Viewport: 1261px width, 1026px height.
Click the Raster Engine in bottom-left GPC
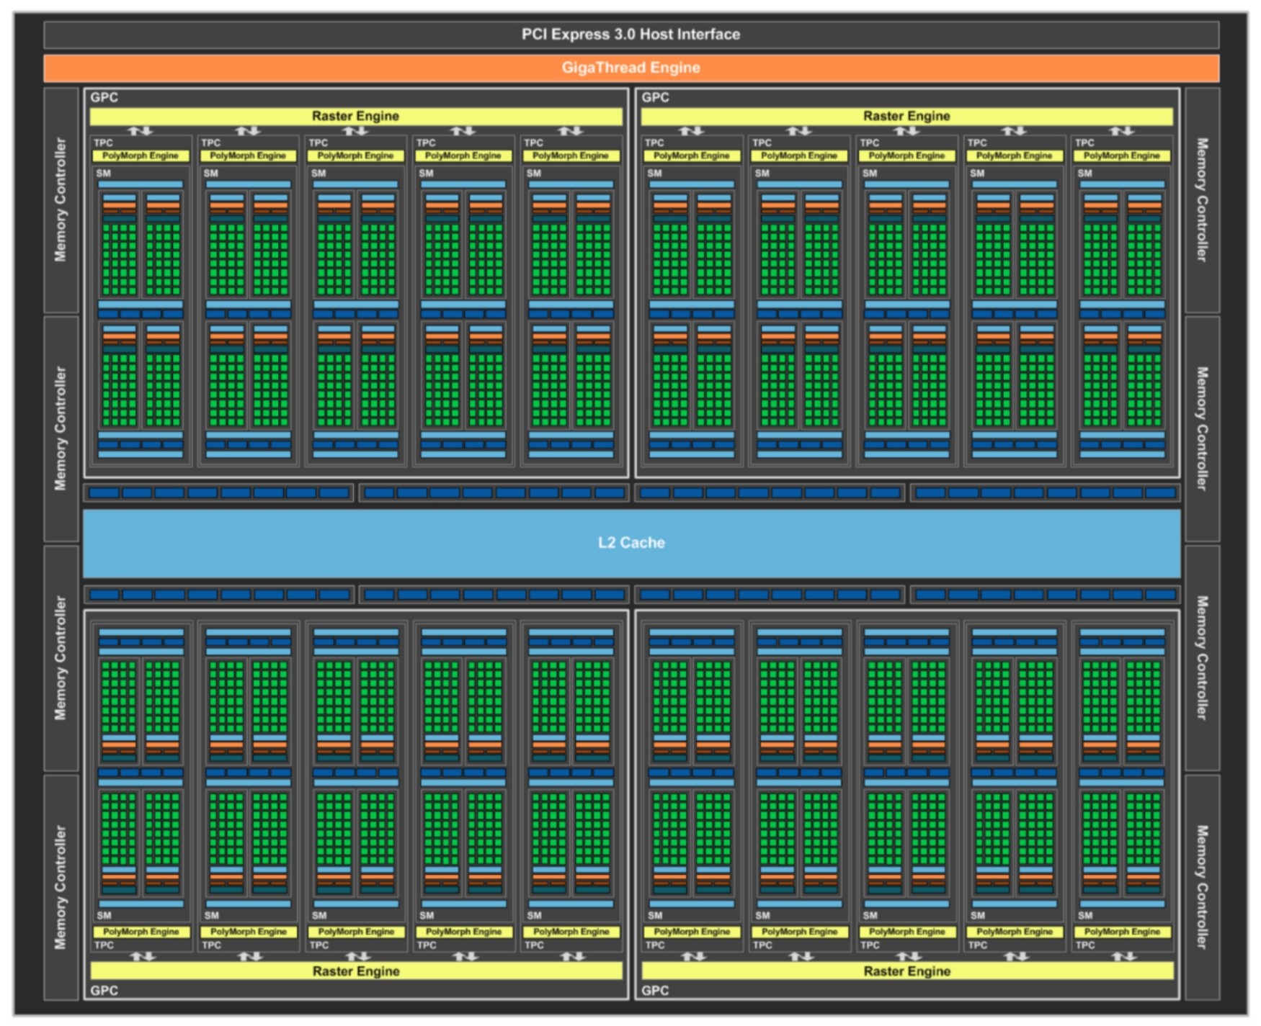coord(356,971)
